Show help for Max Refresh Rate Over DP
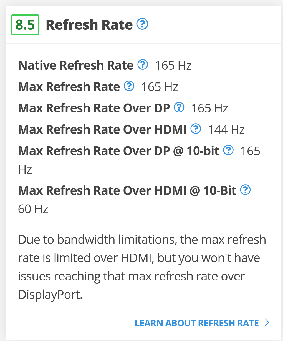The width and height of the screenshot is (283, 341). point(179,107)
